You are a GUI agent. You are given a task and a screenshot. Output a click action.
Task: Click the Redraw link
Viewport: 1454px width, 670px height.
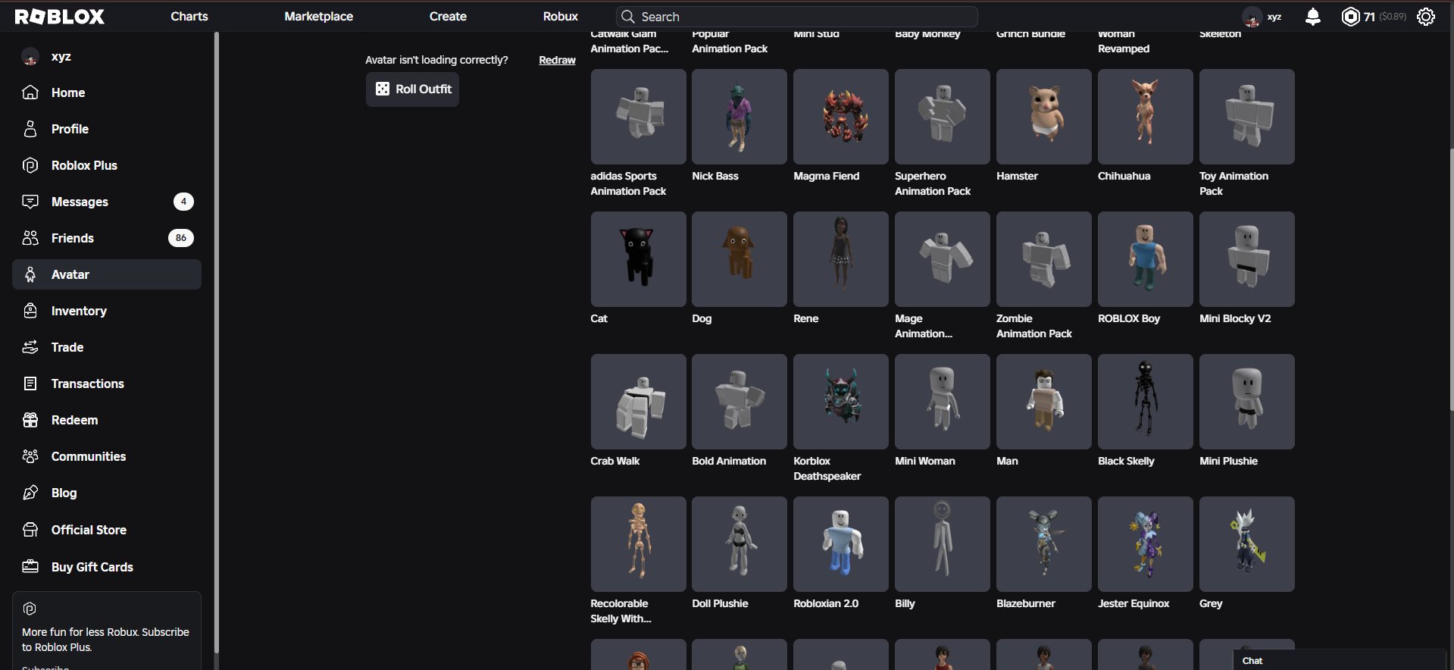[x=557, y=60]
